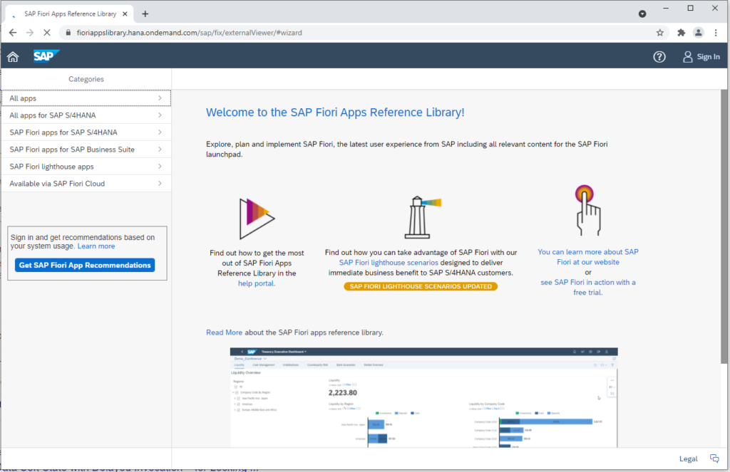Open the feedback chat icon near Legal
The image size is (730, 472).
click(714, 458)
